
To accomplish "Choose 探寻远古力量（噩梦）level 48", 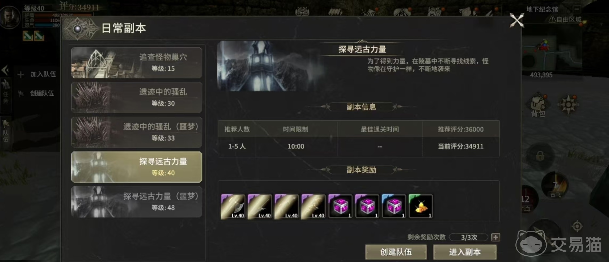I will [137, 202].
